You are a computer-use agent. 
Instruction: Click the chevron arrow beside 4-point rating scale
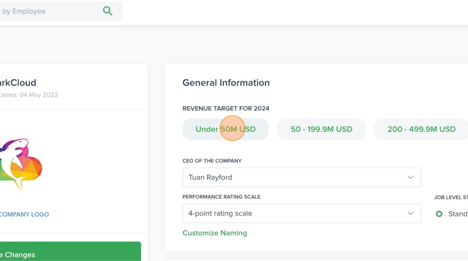tap(410, 213)
